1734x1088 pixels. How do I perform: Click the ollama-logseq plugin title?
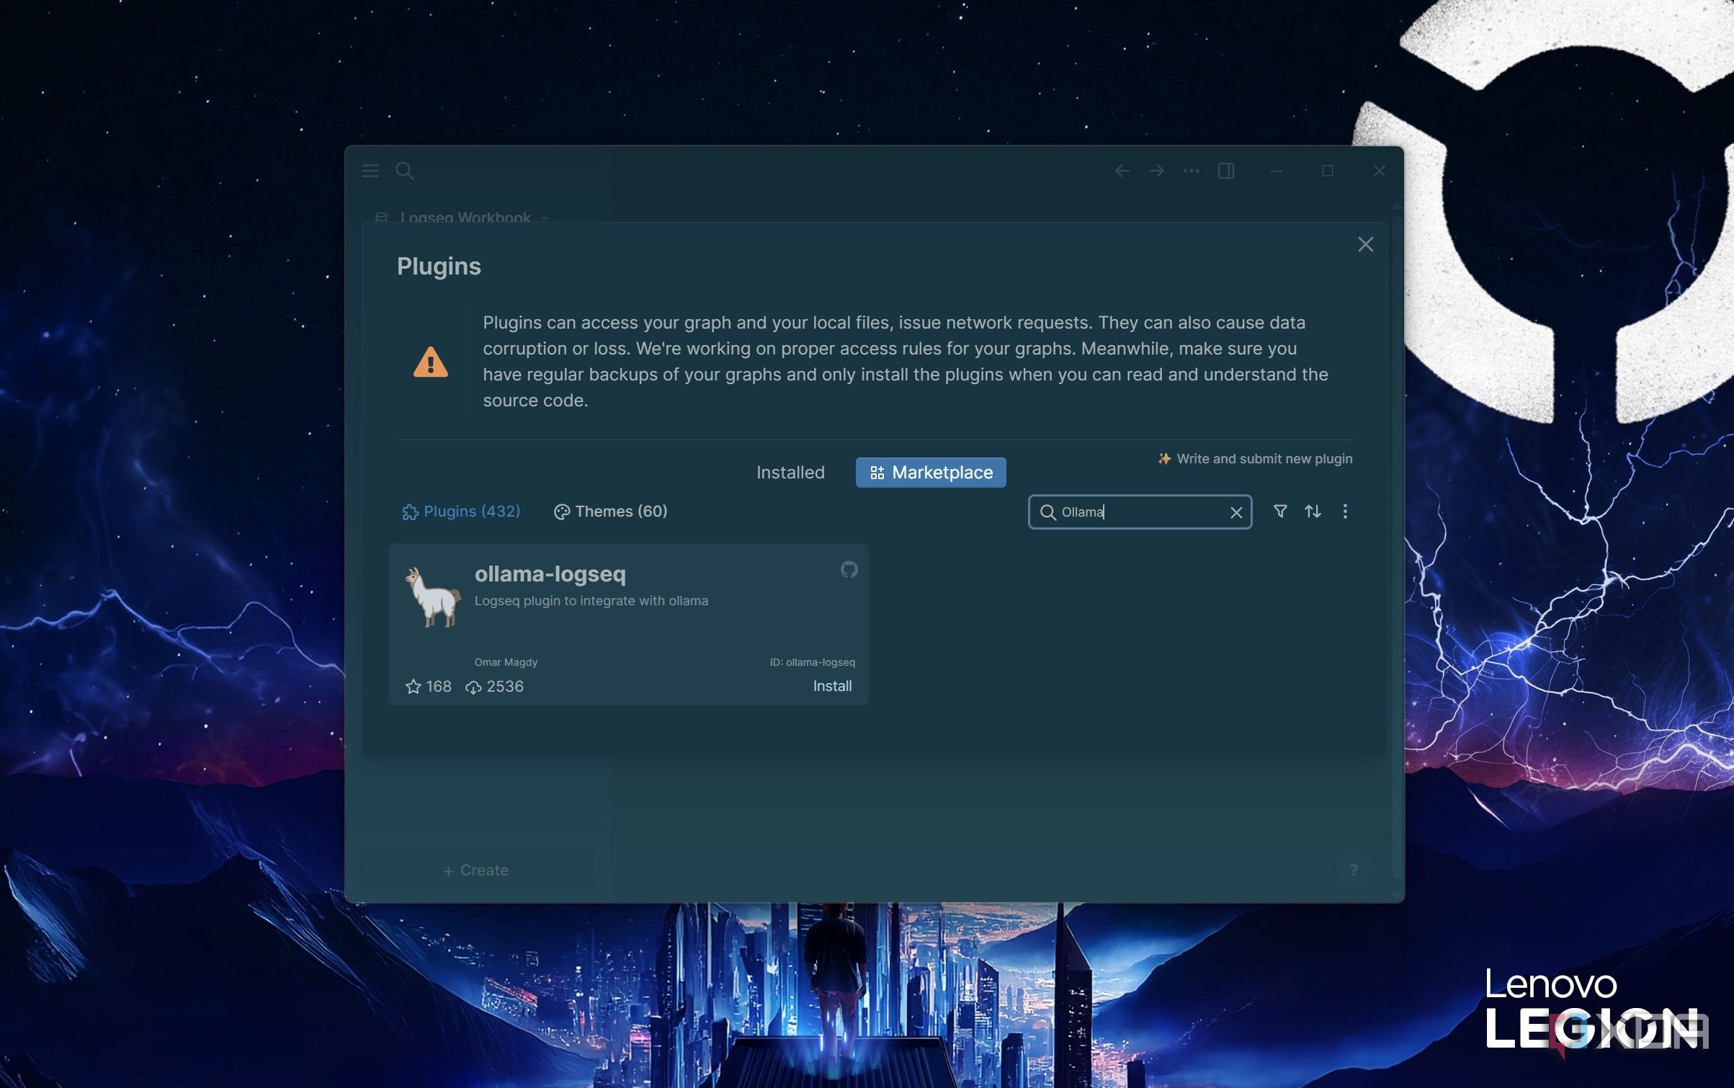[550, 574]
